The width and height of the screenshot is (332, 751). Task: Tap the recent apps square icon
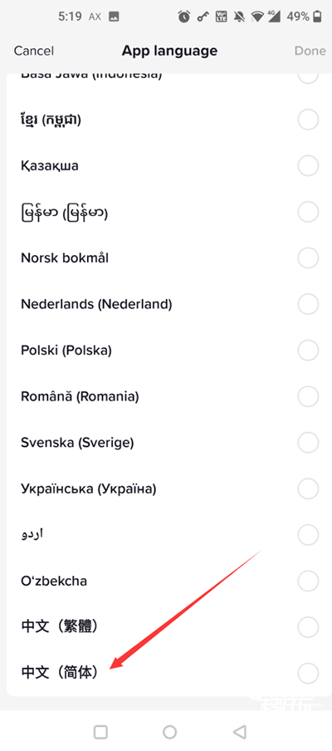click(x=100, y=731)
